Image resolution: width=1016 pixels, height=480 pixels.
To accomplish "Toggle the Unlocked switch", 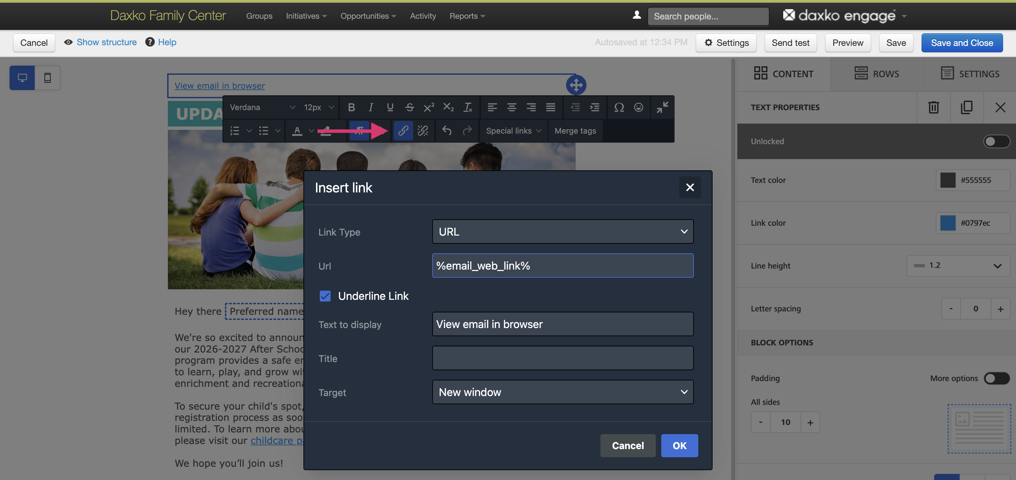I will 996,141.
